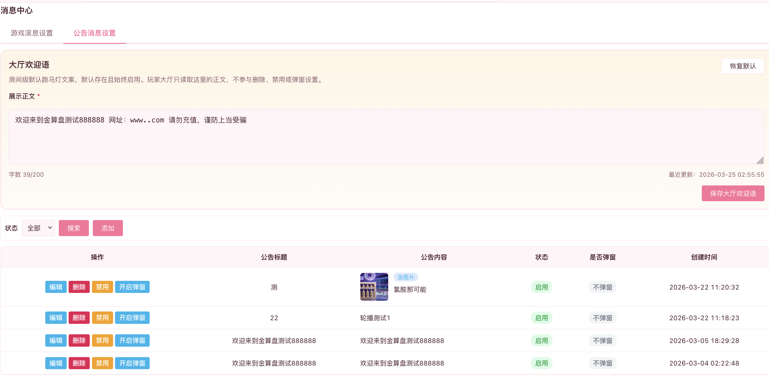Click the 搜索 button
Image resolution: width=769 pixels, height=390 pixels.
(x=74, y=228)
